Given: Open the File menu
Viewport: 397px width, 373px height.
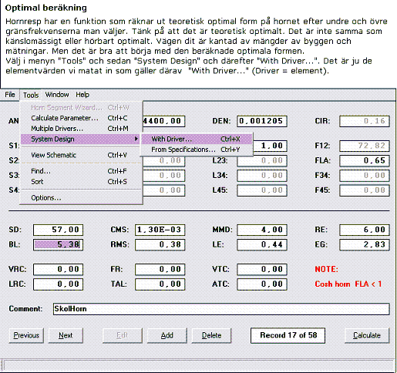Looking at the screenshot, I should click(x=10, y=95).
